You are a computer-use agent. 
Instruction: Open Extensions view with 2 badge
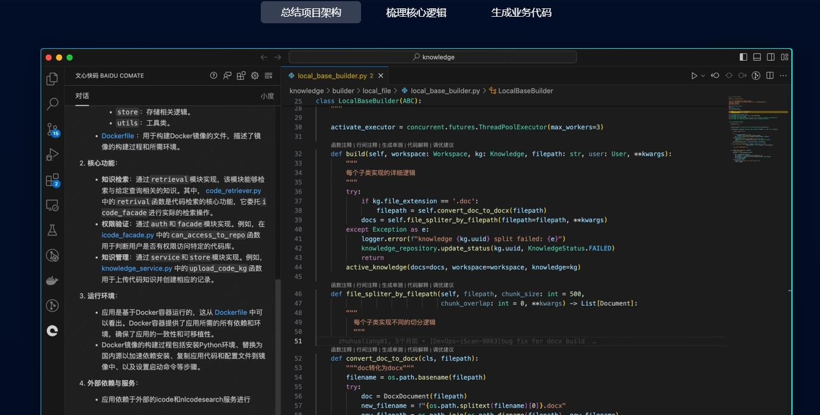pos(53,180)
